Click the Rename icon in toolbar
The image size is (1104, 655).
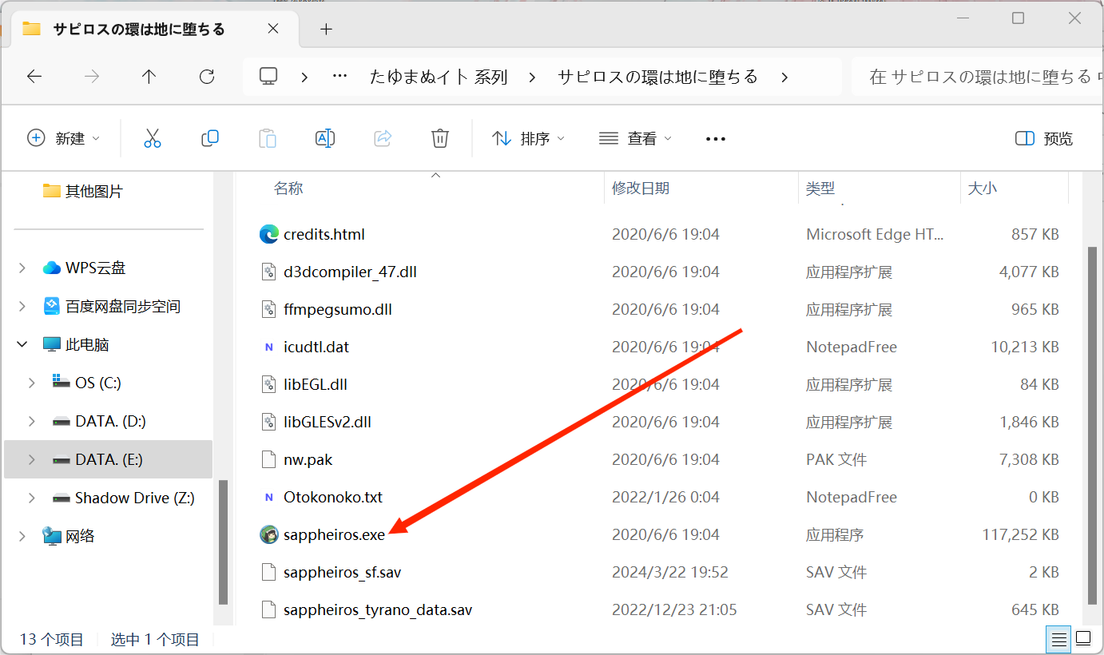tap(325, 138)
